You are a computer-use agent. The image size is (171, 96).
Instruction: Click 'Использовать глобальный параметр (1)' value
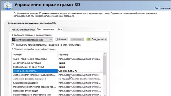(x=79, y=75)
